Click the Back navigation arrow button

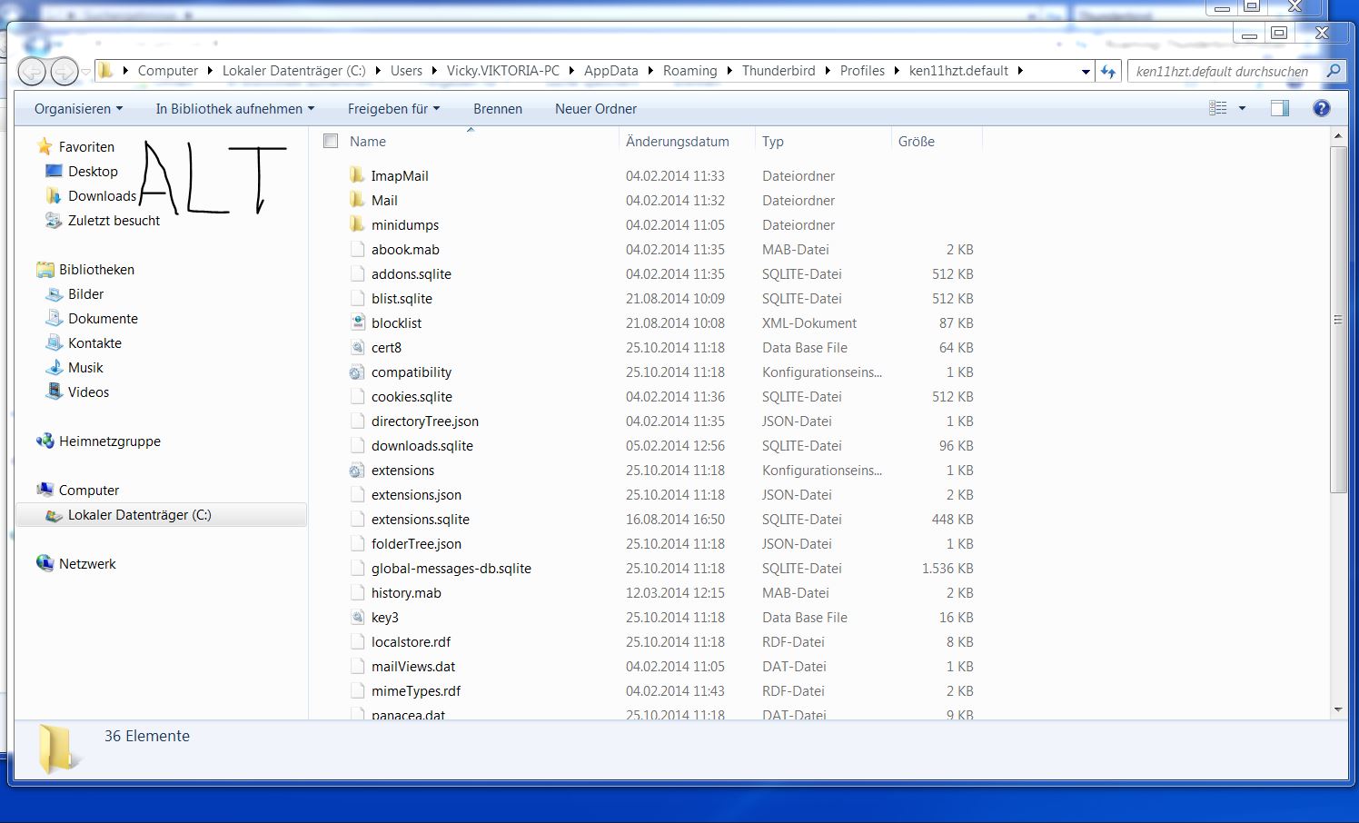click(32, 71)
